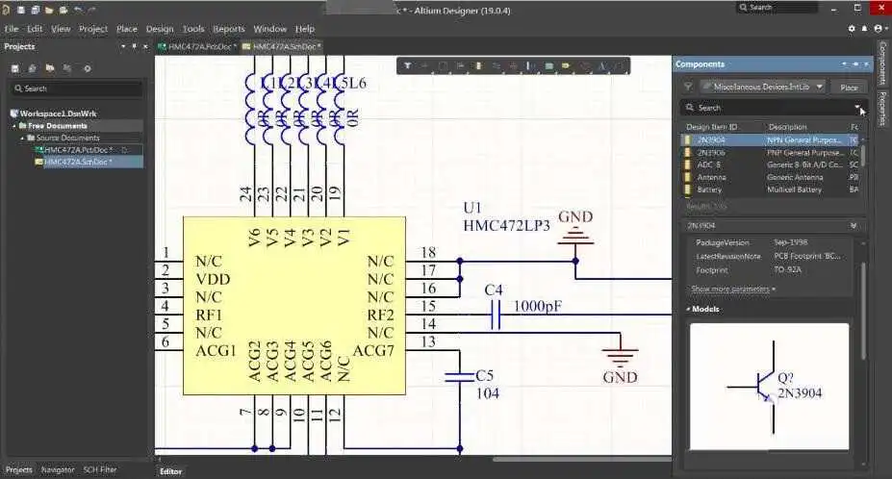Collapse the Source Documents tree node

point(22,138)
